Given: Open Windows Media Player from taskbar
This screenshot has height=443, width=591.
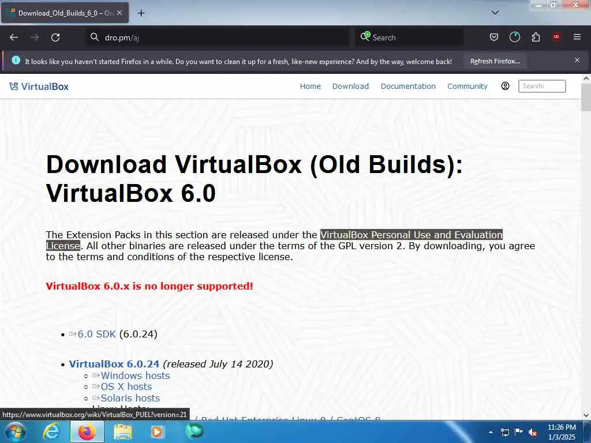Looking at the screenshot, I should [x=158, y=431].
